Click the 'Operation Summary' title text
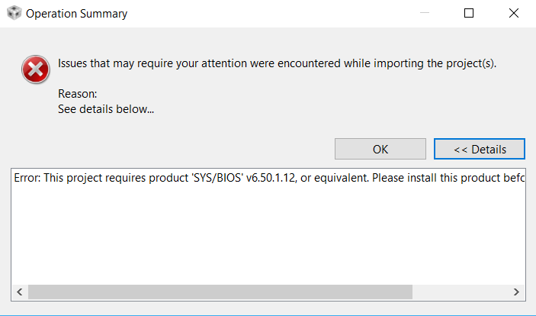The height and width of the screenshot is (316, 536). pyautogui.click(x=77, y=14)
